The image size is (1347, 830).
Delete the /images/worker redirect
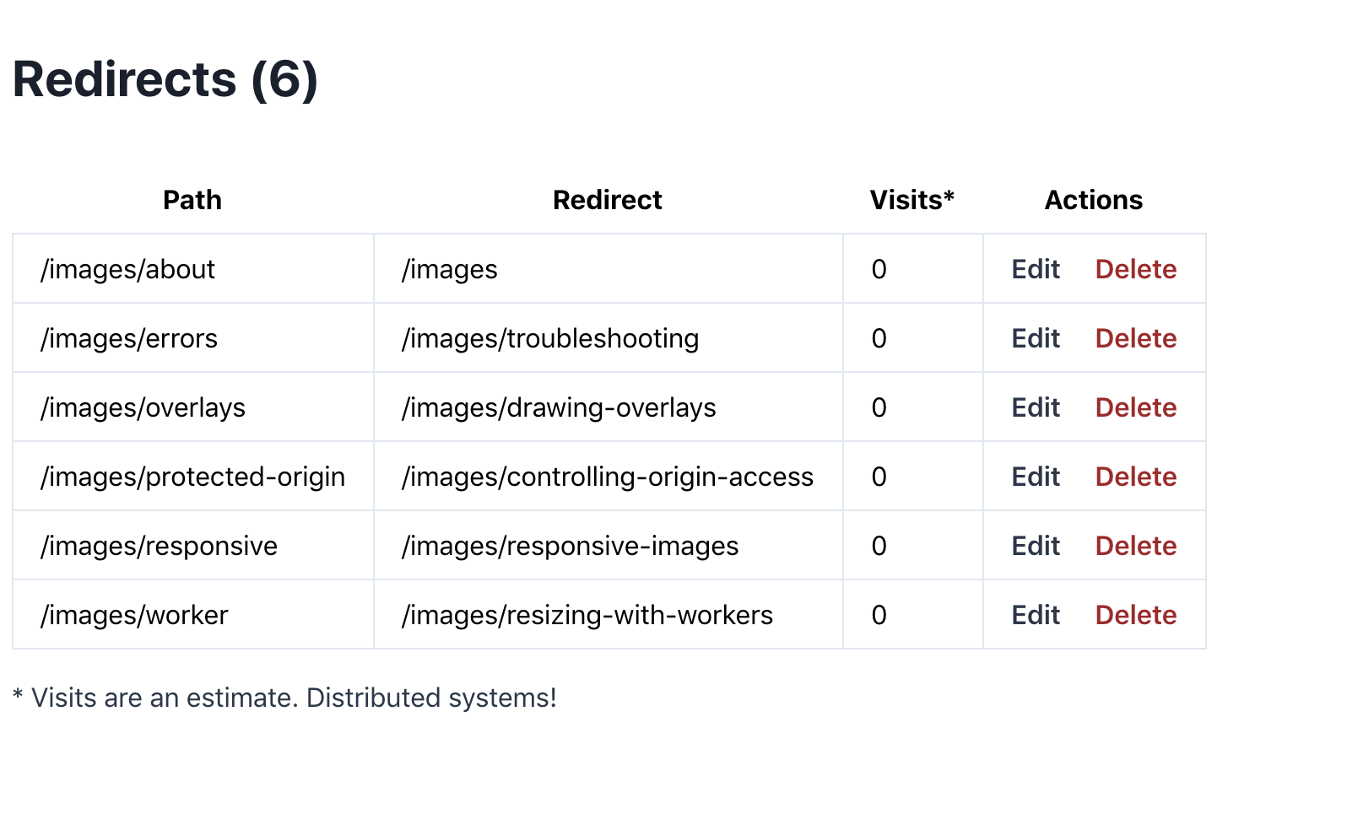coord(1135,615)
